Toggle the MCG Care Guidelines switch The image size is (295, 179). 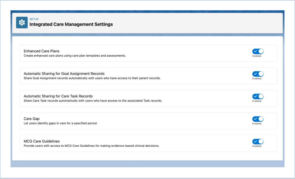pos(258,141)
